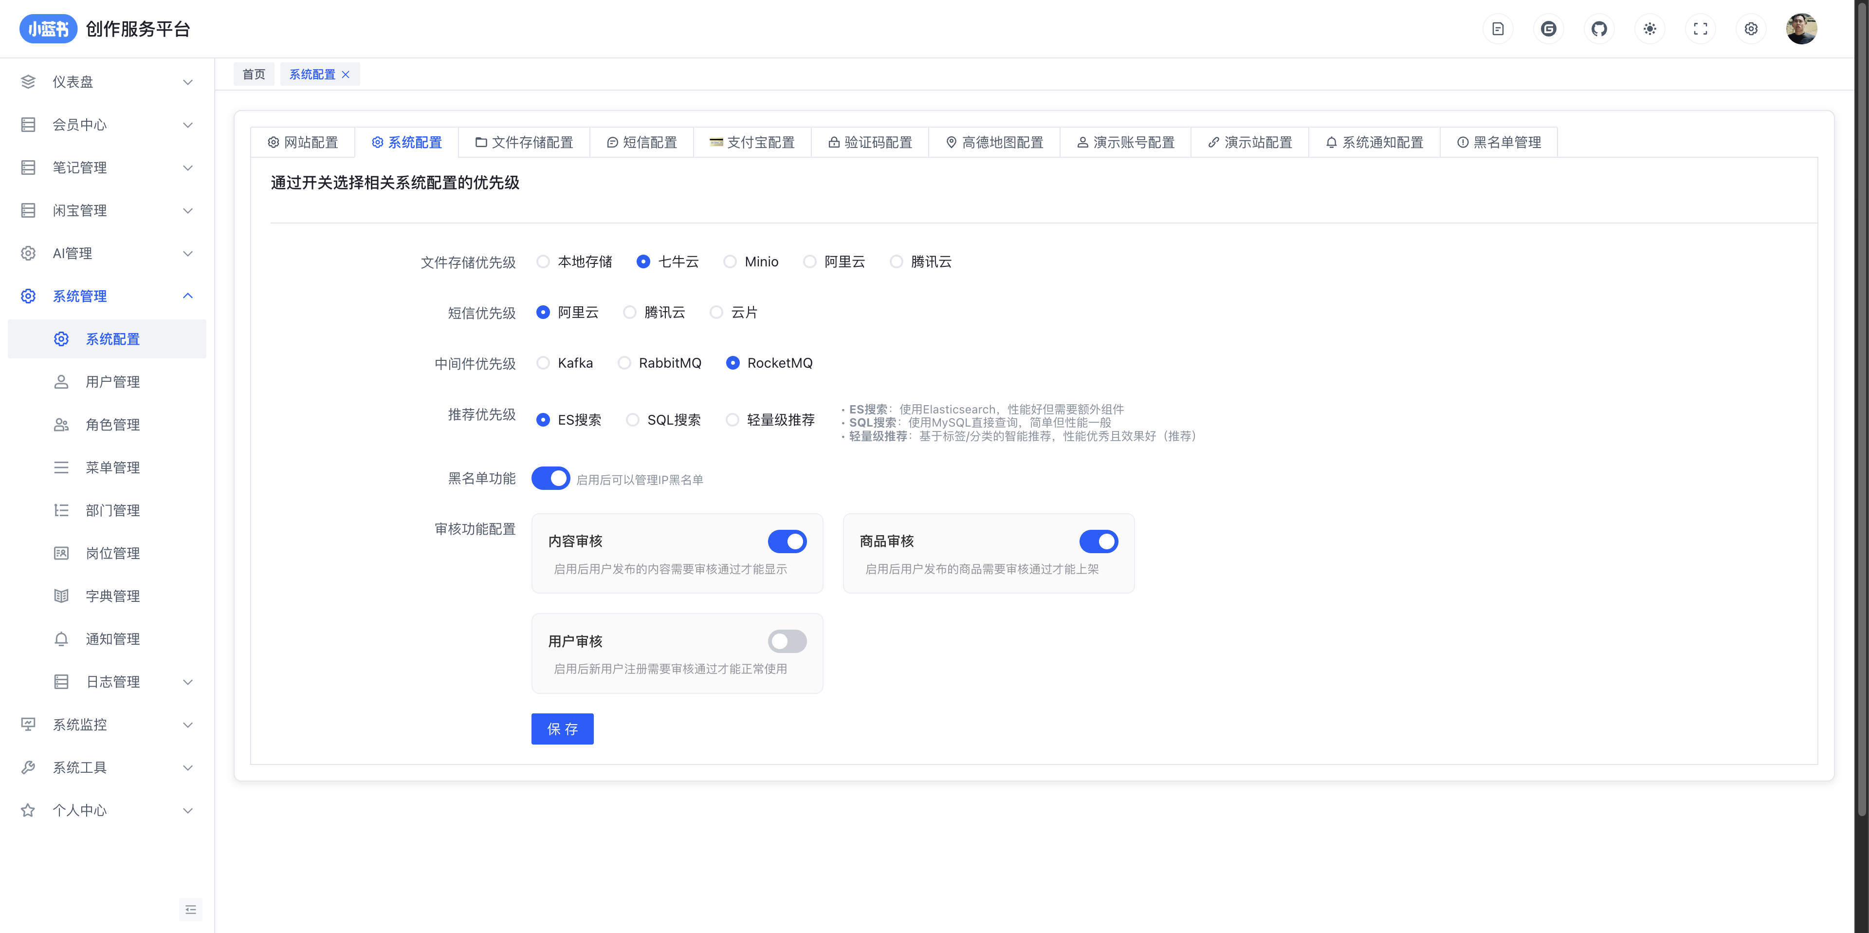This screenshot has height=933, width=1869.
Task: Go to 用户管理 in sidebar
Action: (112, 382)
